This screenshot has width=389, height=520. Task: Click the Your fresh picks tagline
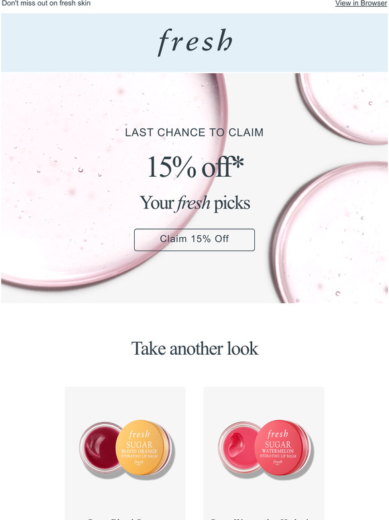(x=194, y=203)
